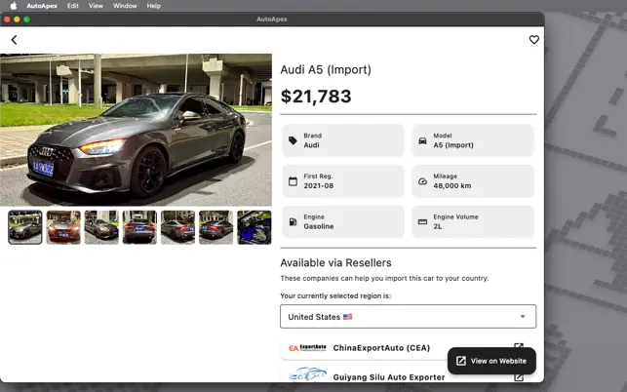627x392 pixels.
Task: Open the Apple menu
Action: pos(14,6)
